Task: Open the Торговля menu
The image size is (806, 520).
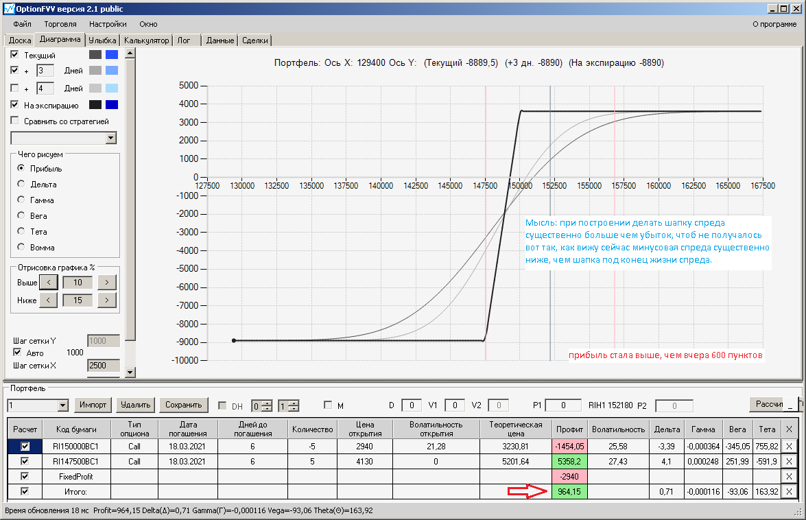Action: coord(60,24)
